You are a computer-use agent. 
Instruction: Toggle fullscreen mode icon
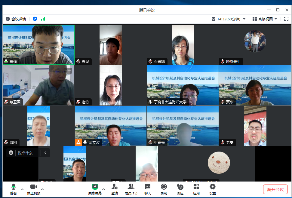(x=286, y=19)
